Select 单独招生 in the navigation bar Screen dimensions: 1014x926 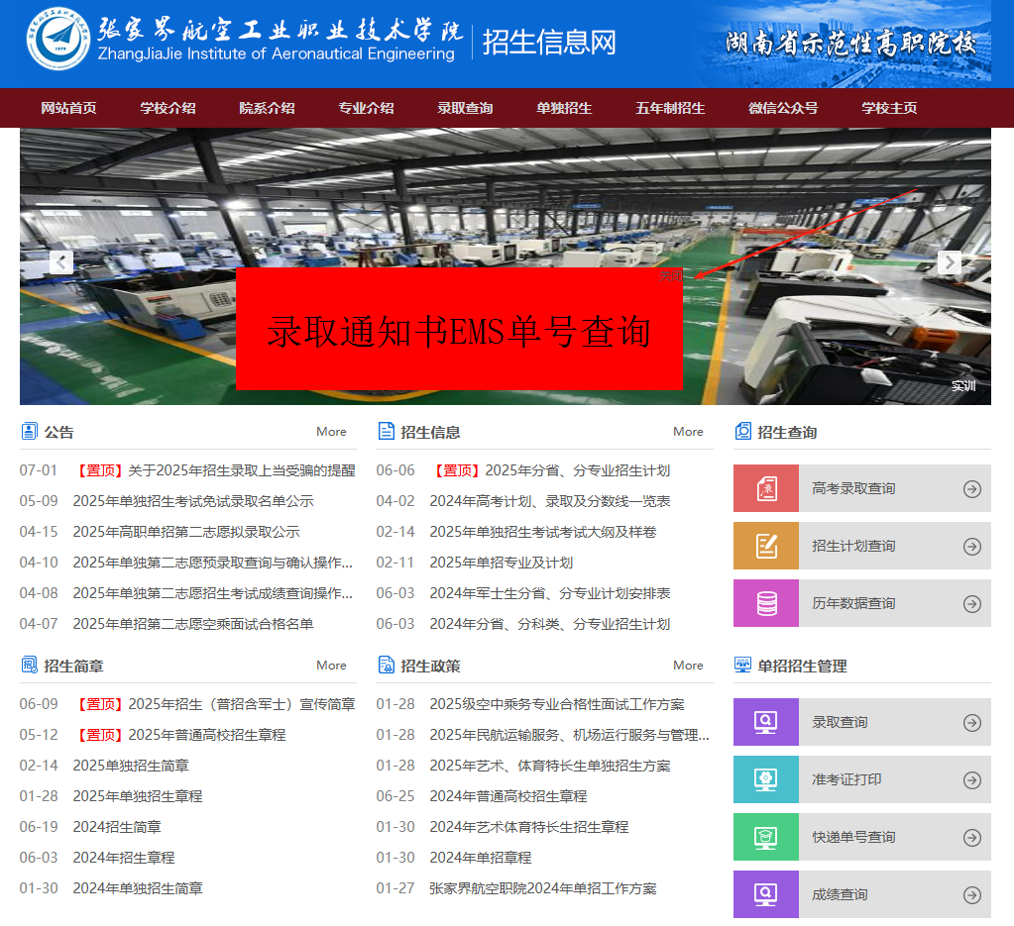coord(564,108)
